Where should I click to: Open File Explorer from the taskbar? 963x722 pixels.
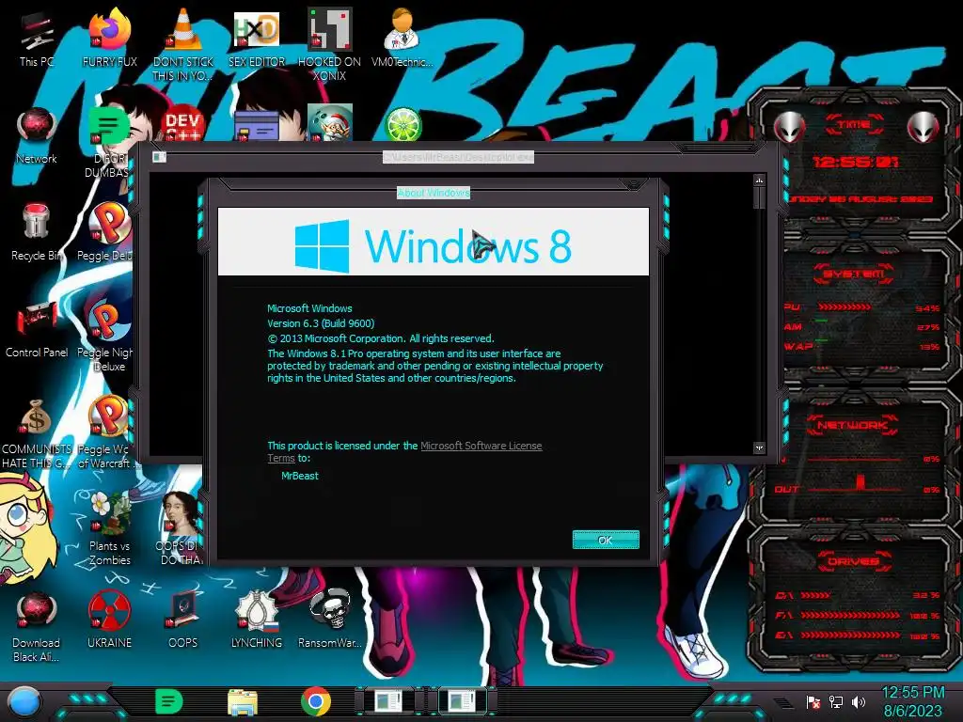click(x=243, y=701)
